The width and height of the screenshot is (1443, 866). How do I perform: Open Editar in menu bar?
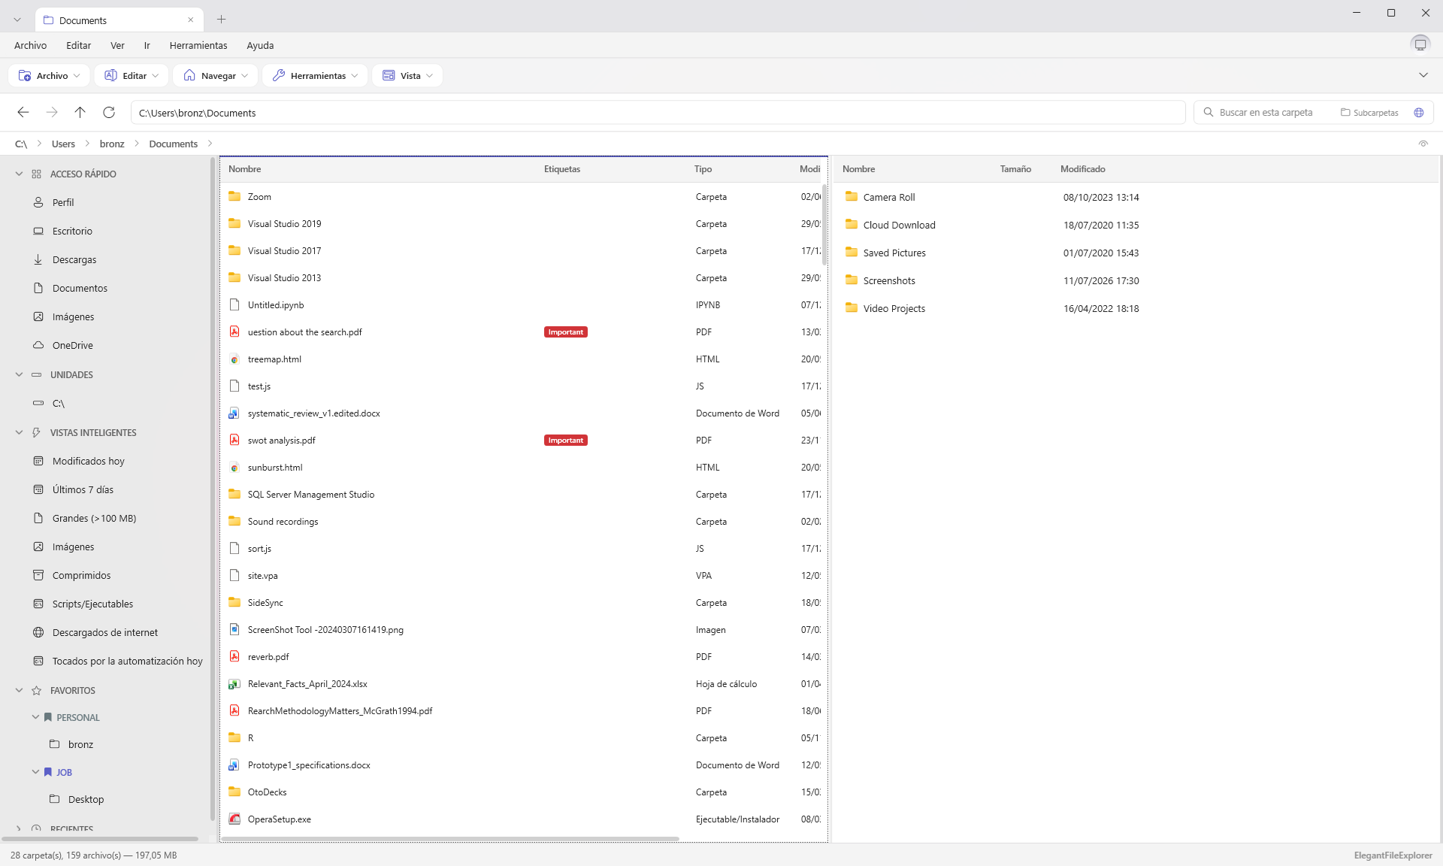tap(78, 45)
